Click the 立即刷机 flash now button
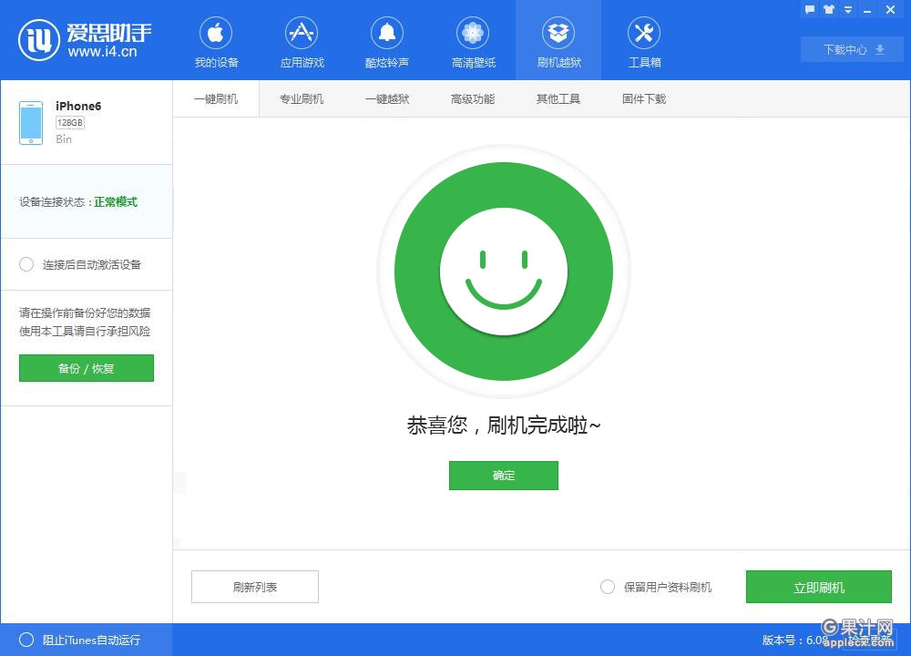Image resolution: width=911 pixels, height=656 pixels. 818,587
